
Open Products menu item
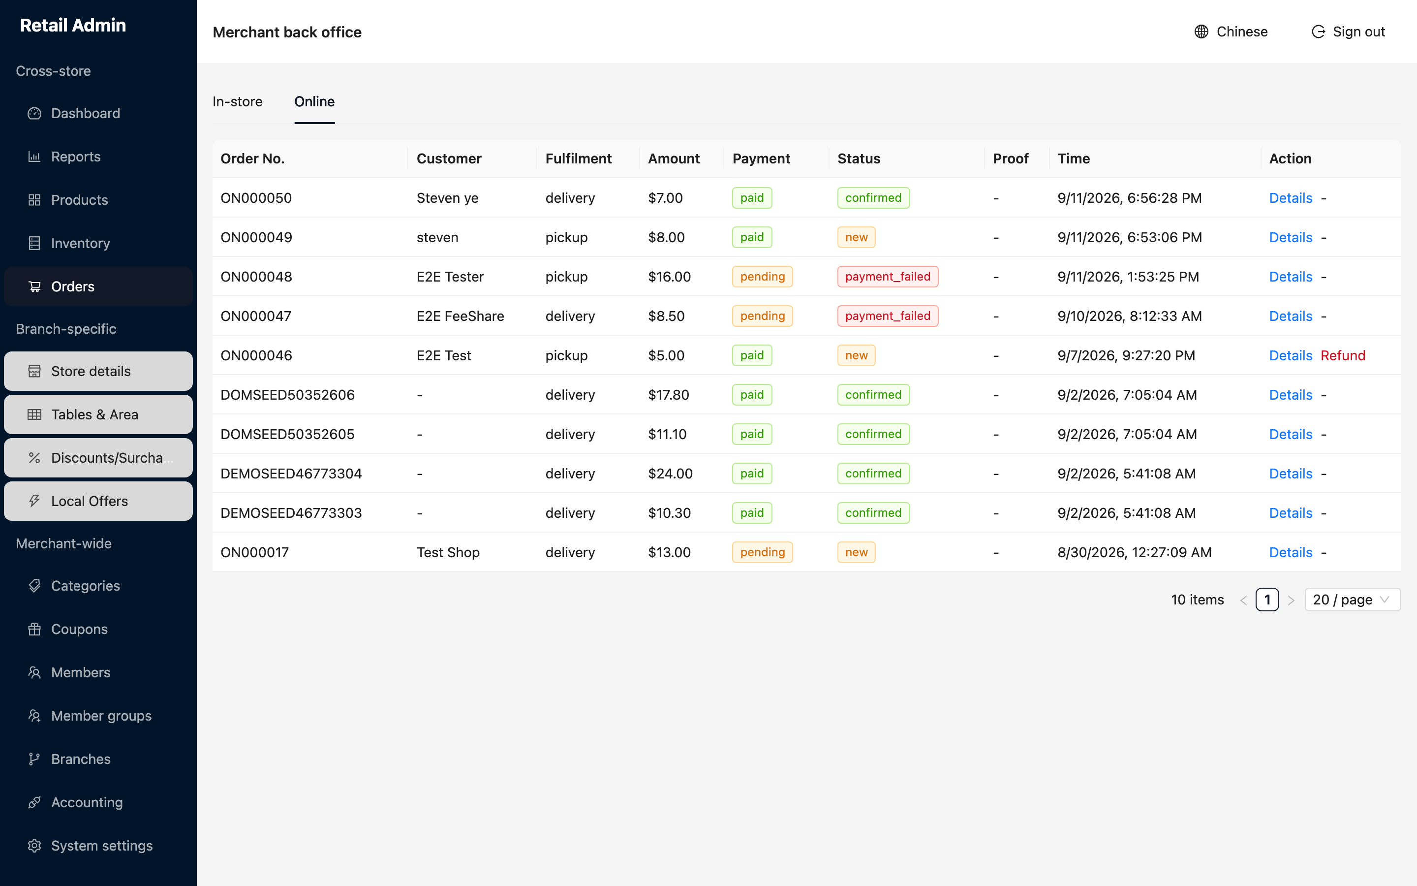click(98, 200)
